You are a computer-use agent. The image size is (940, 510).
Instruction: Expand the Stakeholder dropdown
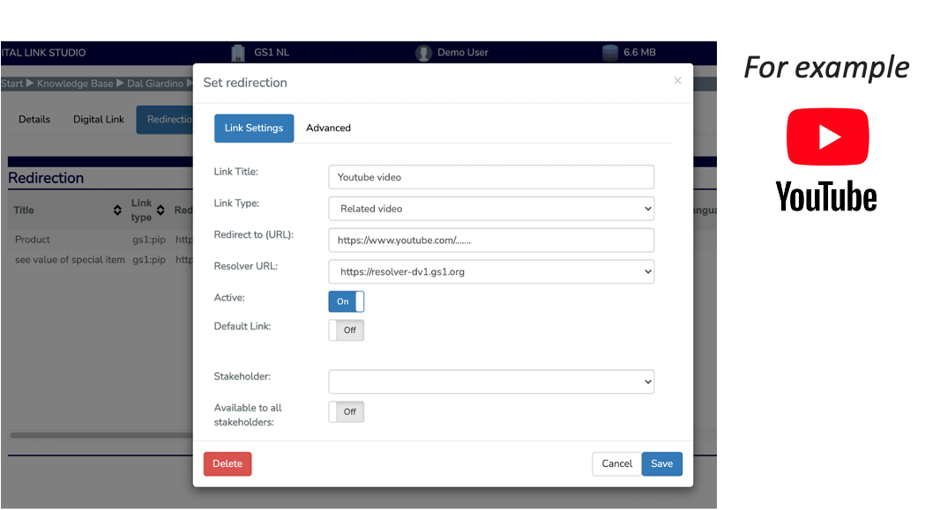coord(491,382)
